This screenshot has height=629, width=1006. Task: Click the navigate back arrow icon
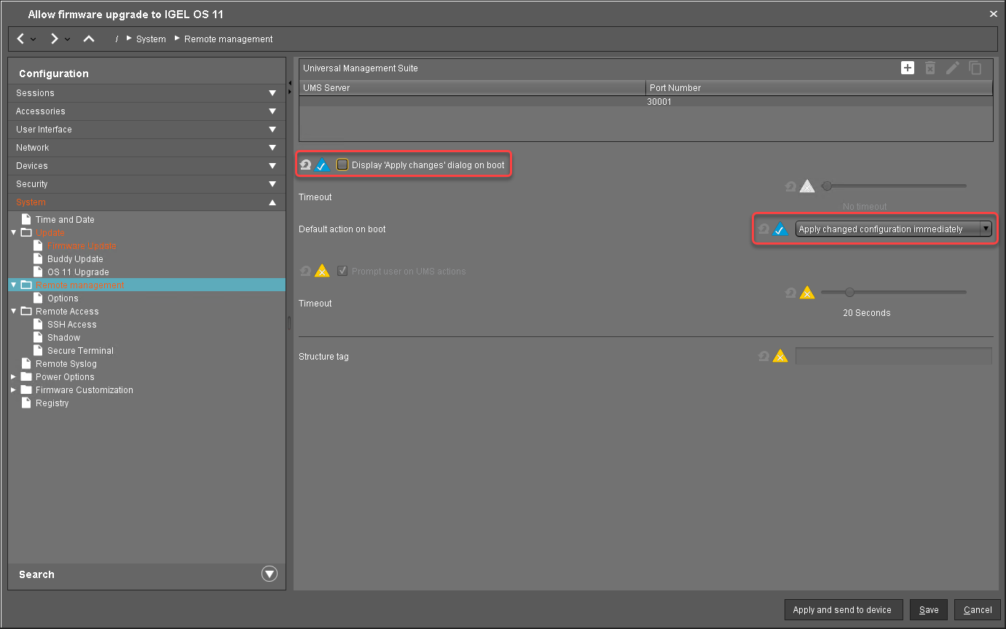(20, 39)
